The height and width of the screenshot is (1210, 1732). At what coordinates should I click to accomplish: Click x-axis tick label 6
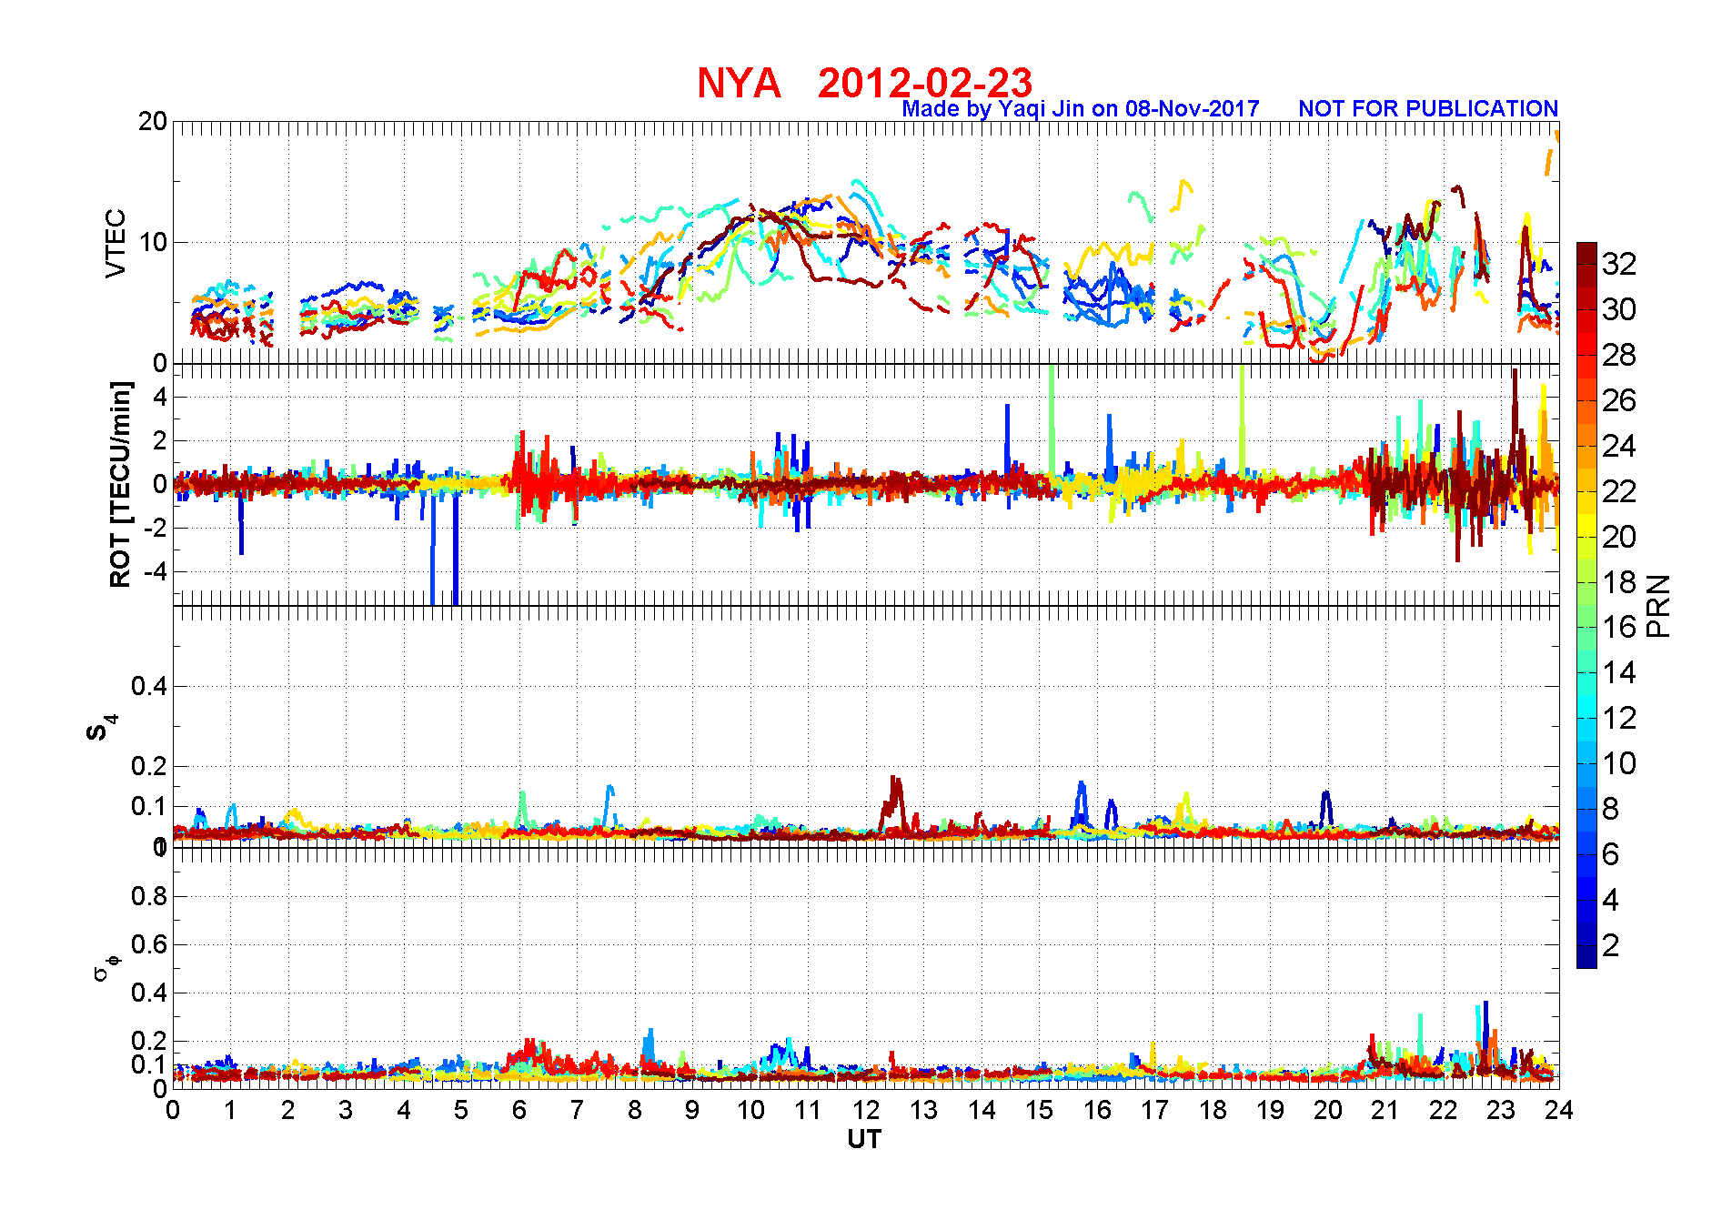click(519, 1110)
